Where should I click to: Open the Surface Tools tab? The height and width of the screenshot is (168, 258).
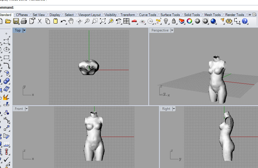click(x=170, y=15)
